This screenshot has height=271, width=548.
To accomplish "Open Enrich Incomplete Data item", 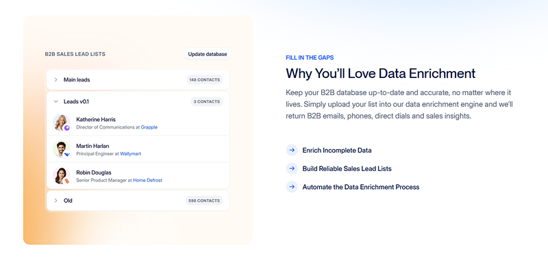I will coord(337,151).
